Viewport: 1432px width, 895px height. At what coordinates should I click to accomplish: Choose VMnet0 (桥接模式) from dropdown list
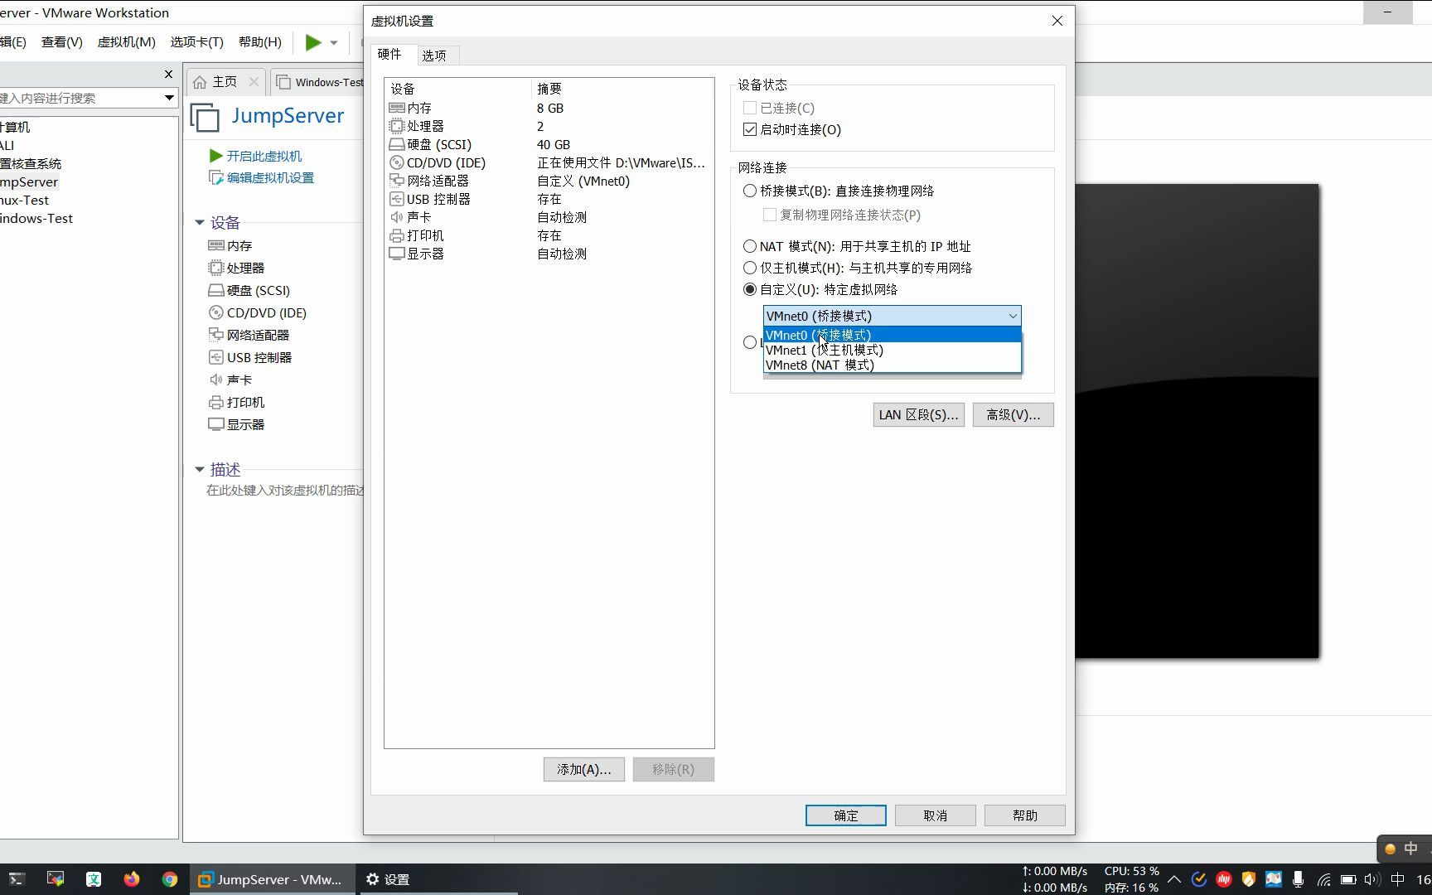(x=892, y=335)
